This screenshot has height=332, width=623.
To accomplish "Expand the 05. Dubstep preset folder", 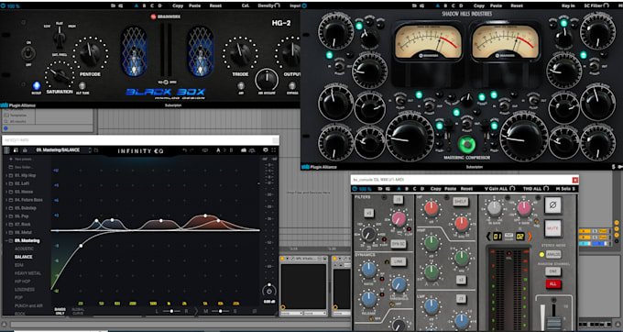I will coord(6,207).
